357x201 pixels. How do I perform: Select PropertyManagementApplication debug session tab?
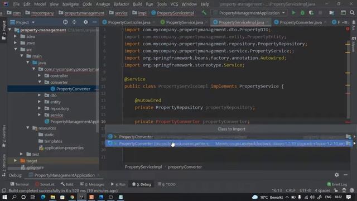[64, 175]
